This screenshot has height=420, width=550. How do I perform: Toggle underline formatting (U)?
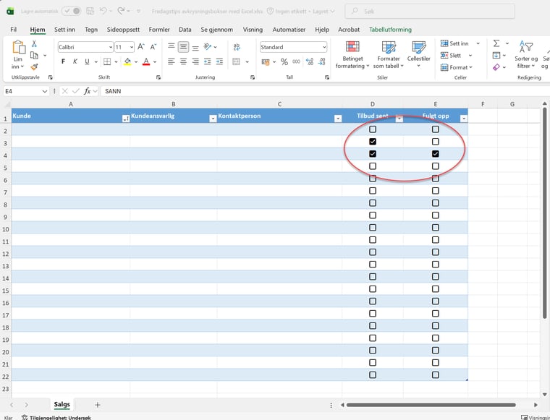click(87, 61)
